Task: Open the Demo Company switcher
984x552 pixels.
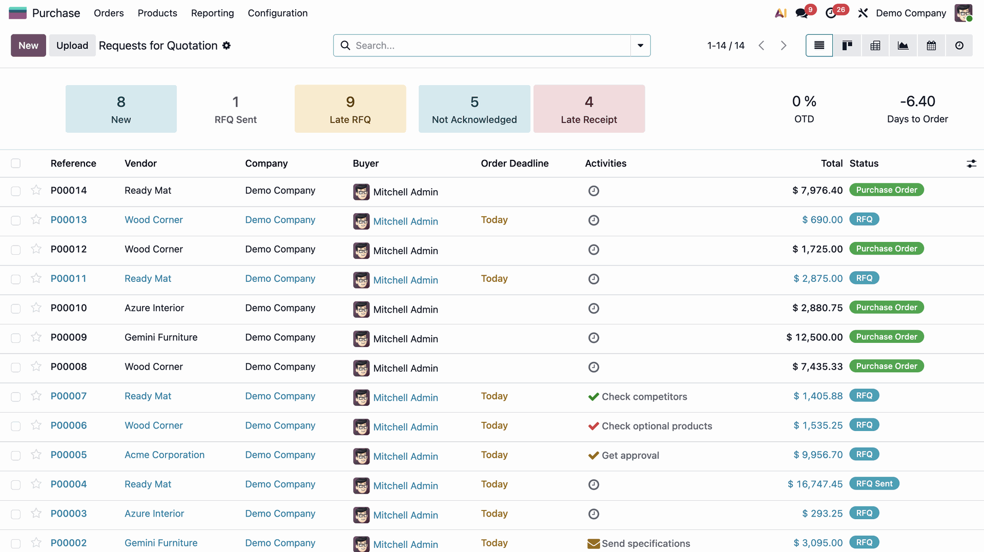Action: 911,13
